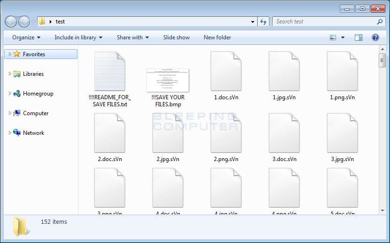Image resolution: width=390 pixels, height=243 pixels.
Task: Select the 4.png.sVn file icon
Action: tap(284, 188)
